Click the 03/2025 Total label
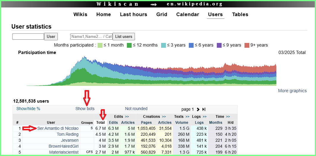Image resolution: width=316 pixels, height=156 pixels. coord(292,52)
